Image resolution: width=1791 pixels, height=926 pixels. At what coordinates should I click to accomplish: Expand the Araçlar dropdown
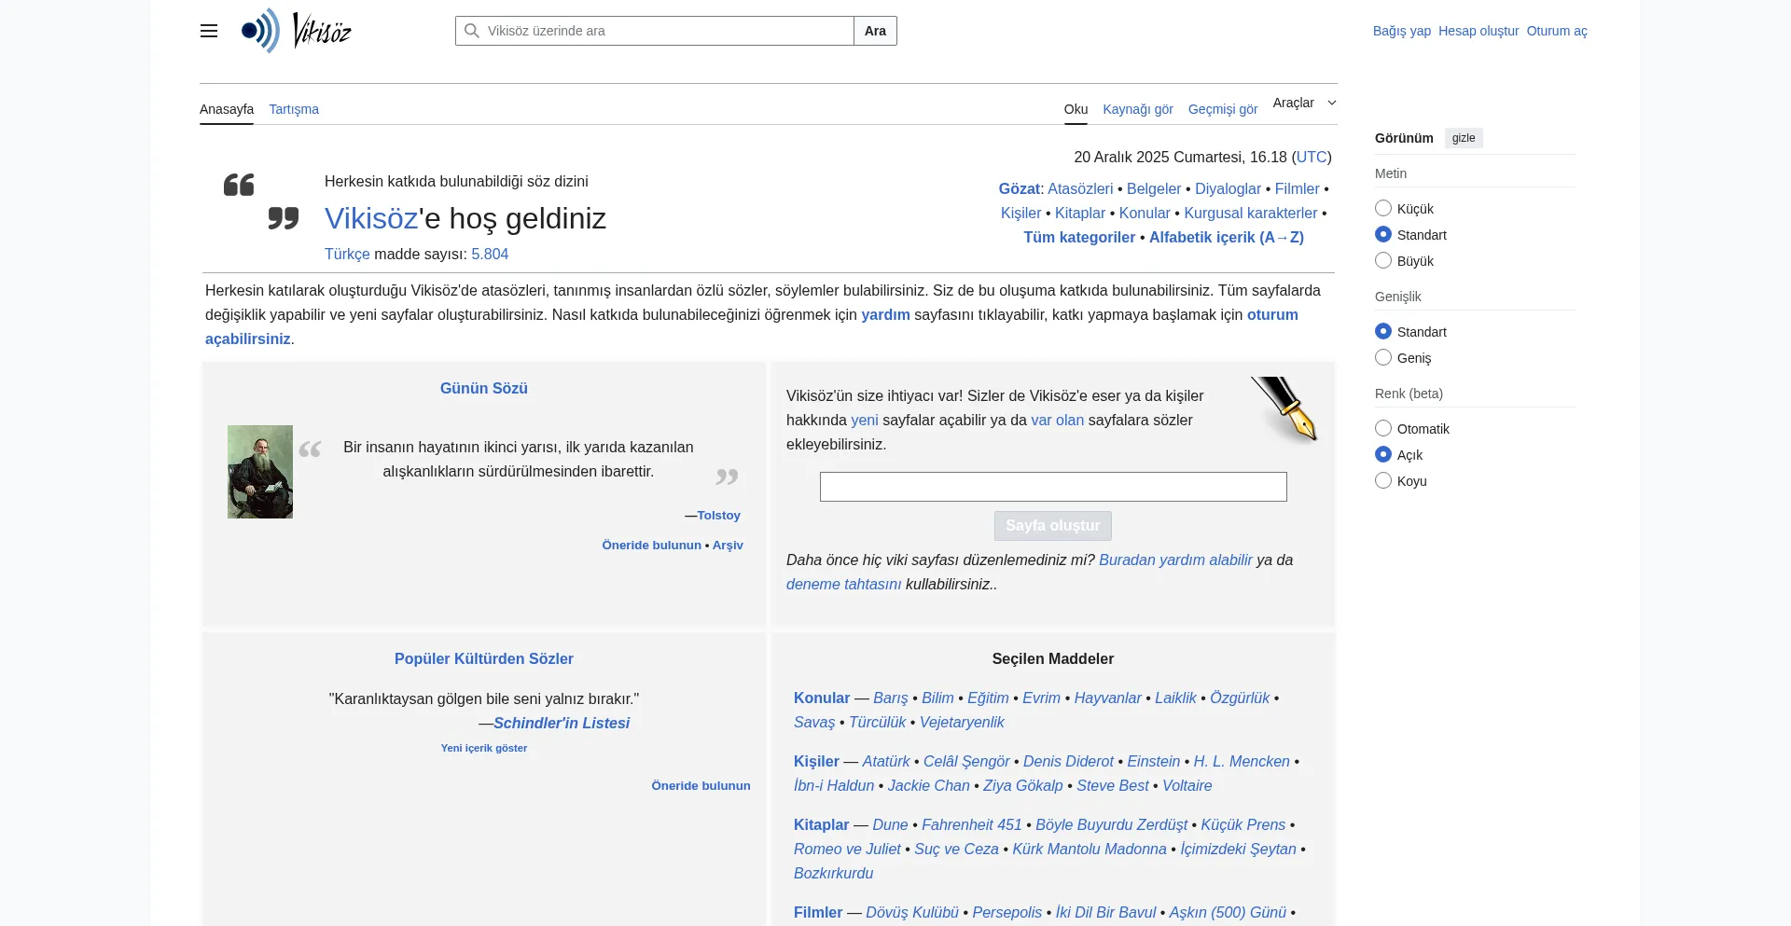[1302, 103]
